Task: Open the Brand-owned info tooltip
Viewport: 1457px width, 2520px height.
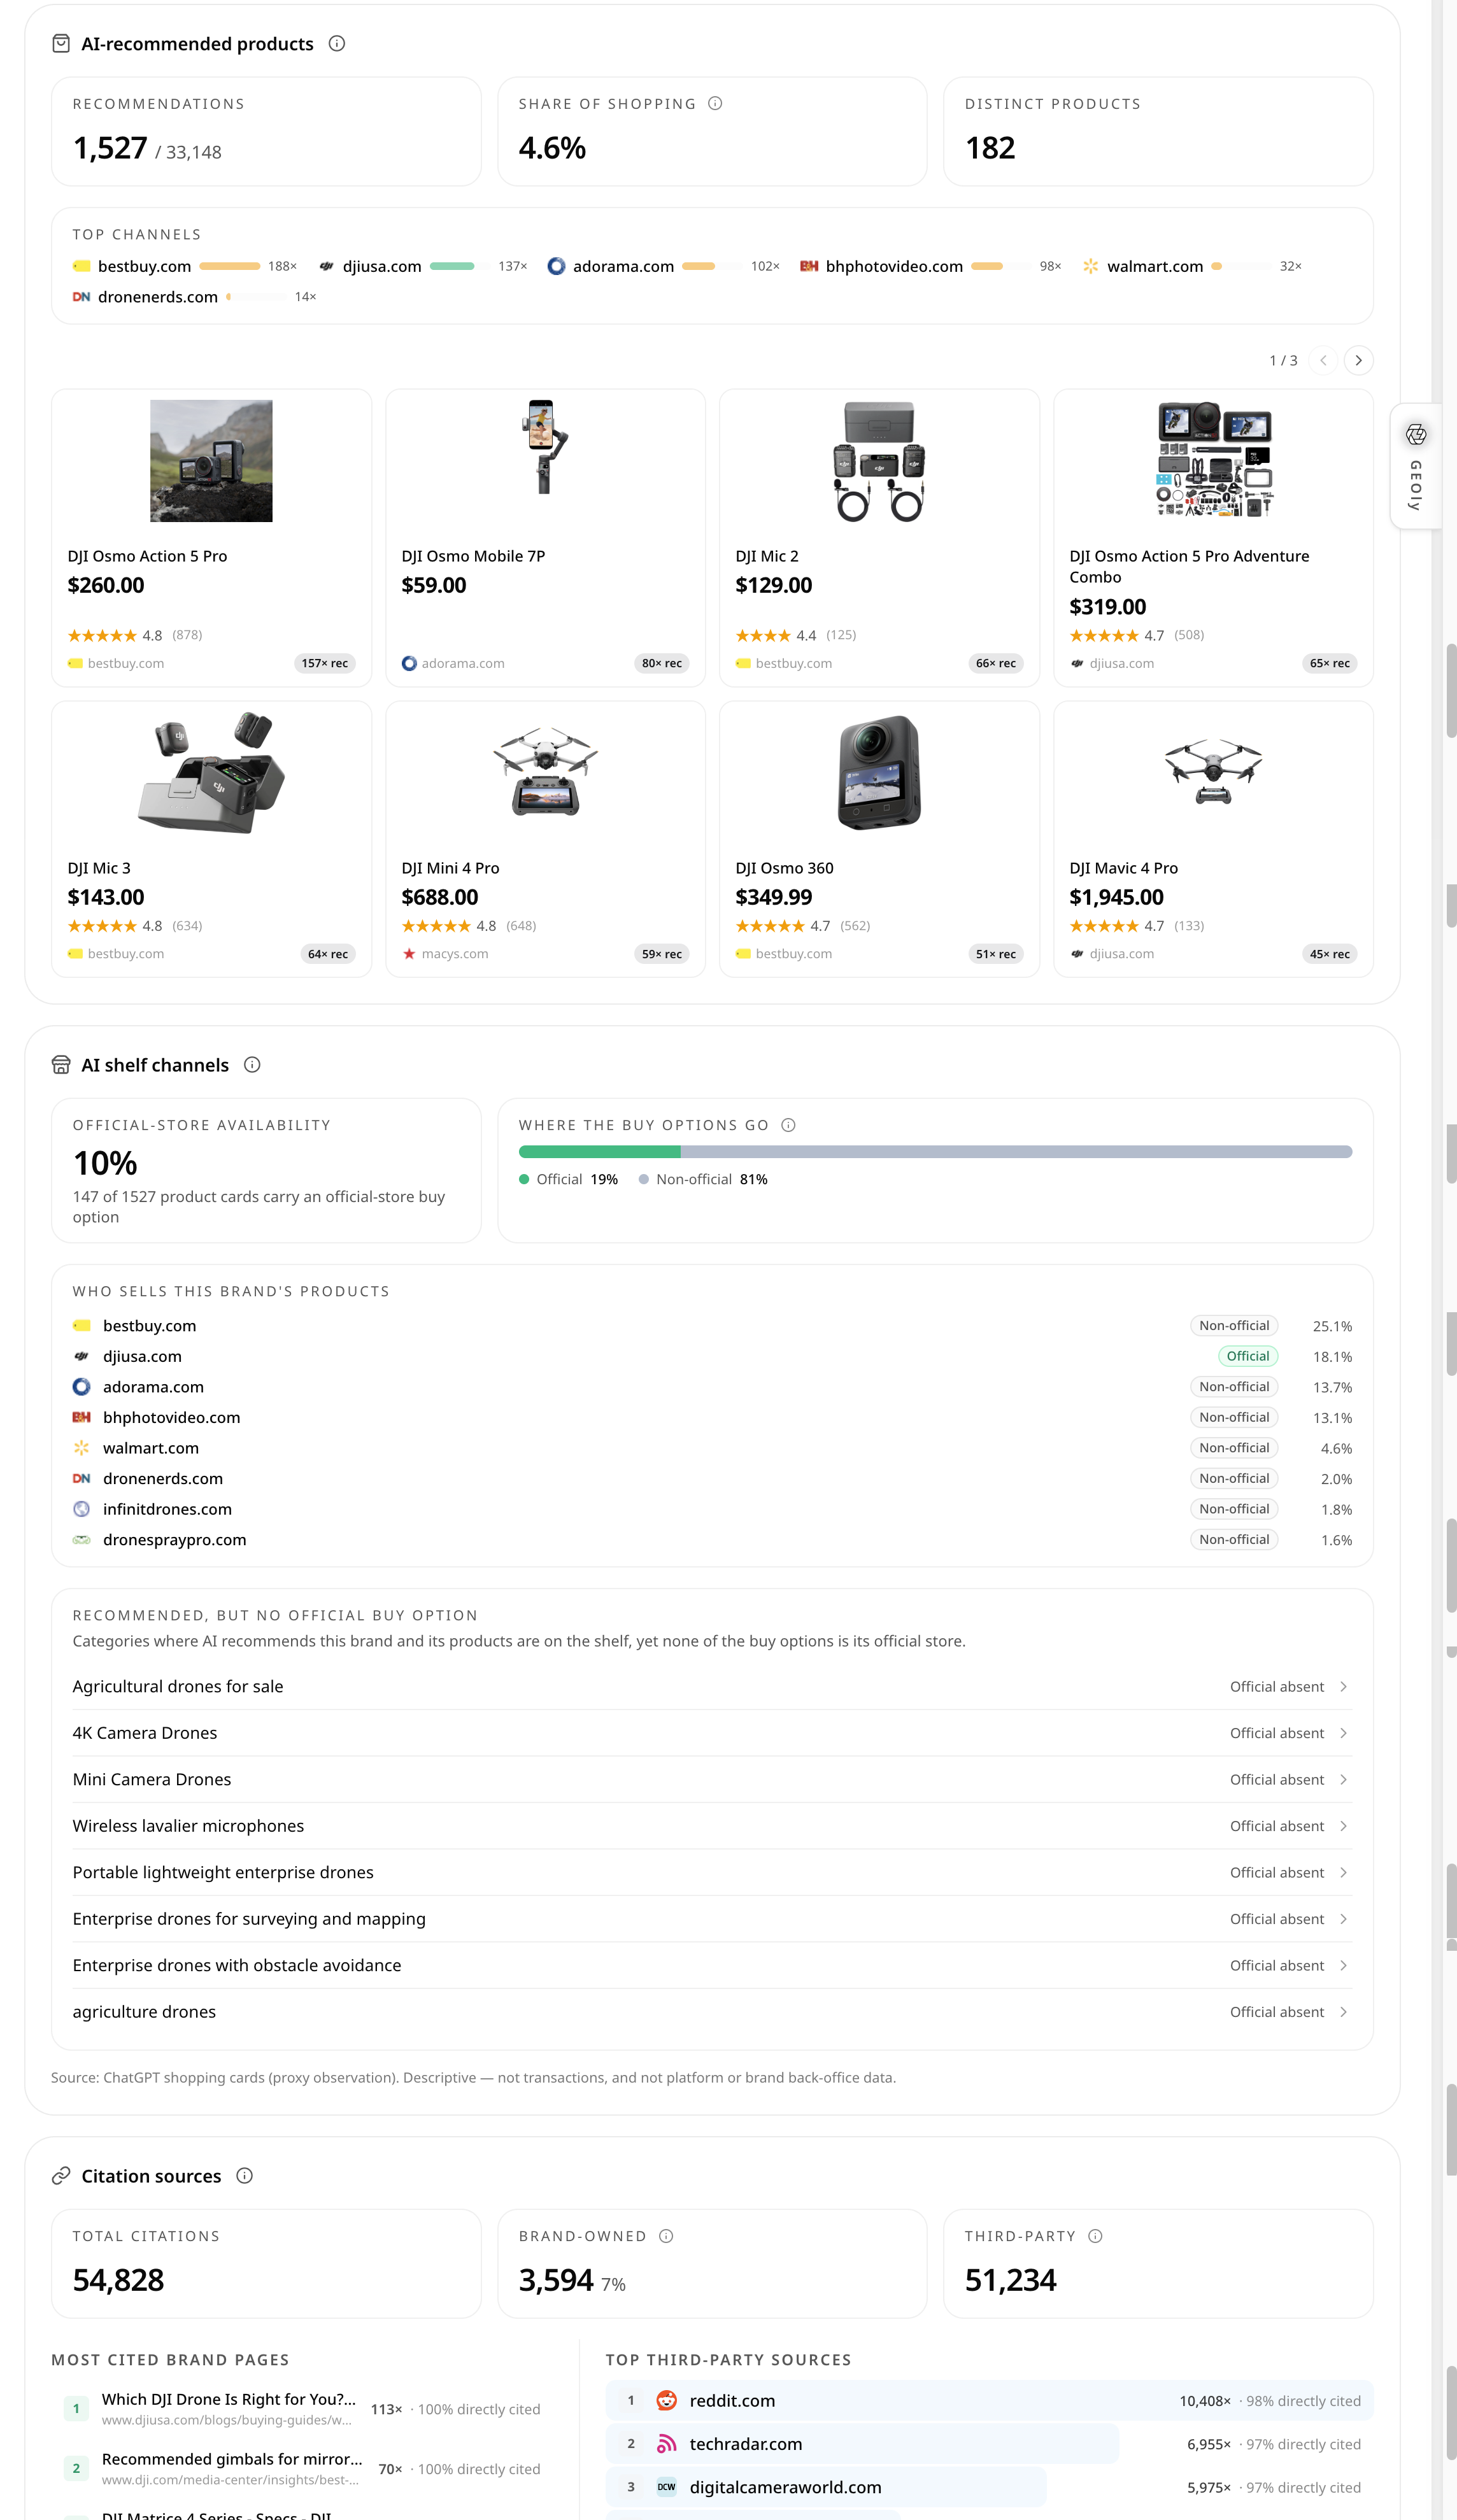Action: (666, 2236)
